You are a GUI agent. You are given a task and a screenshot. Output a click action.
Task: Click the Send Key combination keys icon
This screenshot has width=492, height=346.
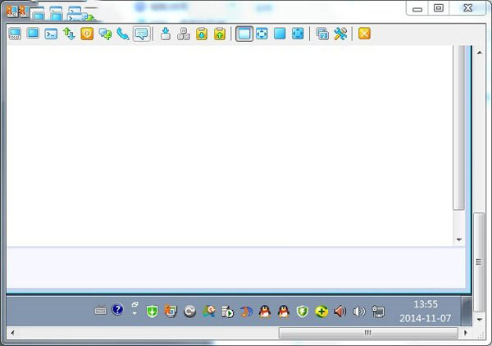(184, 34)
